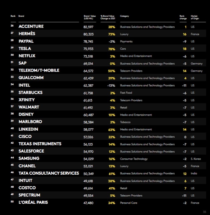Viewport: 210px width, 215px height.
Task: Click India market of origin cell
Action: [x=194, y=173]
